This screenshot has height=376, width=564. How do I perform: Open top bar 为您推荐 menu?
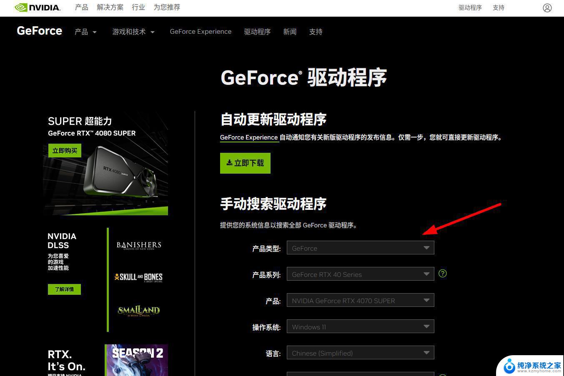tap(167, 7)
